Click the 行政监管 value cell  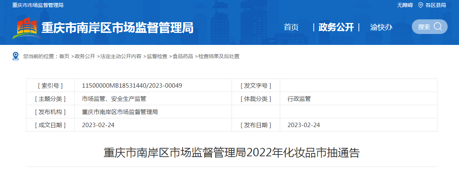tap(358, 99)
